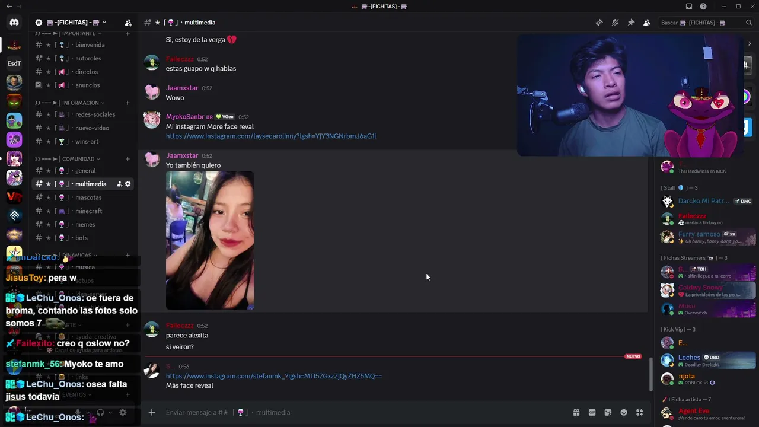The height and width of the screenshot is (427, 759).
Task: Open the threads panel
Action: point(599,23)
